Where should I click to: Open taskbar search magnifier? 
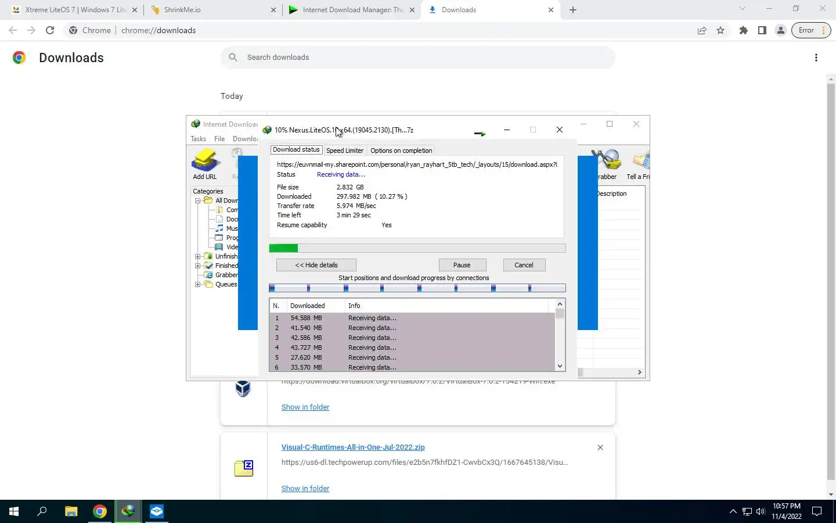[x=42, y=511]
